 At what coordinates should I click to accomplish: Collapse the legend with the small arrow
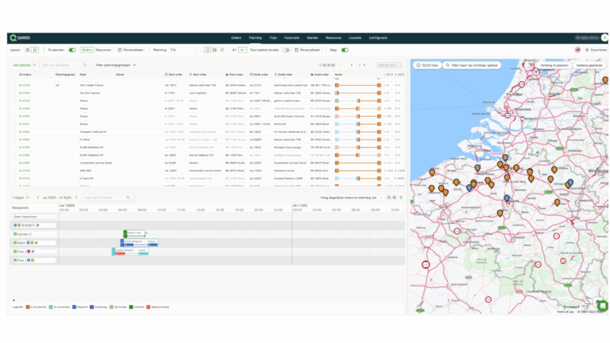click(x=14, y=300)
